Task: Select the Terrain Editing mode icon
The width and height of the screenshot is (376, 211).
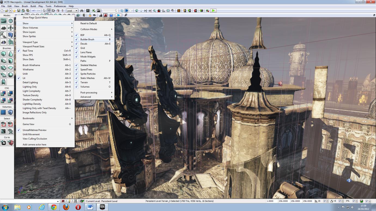Action: tap(4, 27)
